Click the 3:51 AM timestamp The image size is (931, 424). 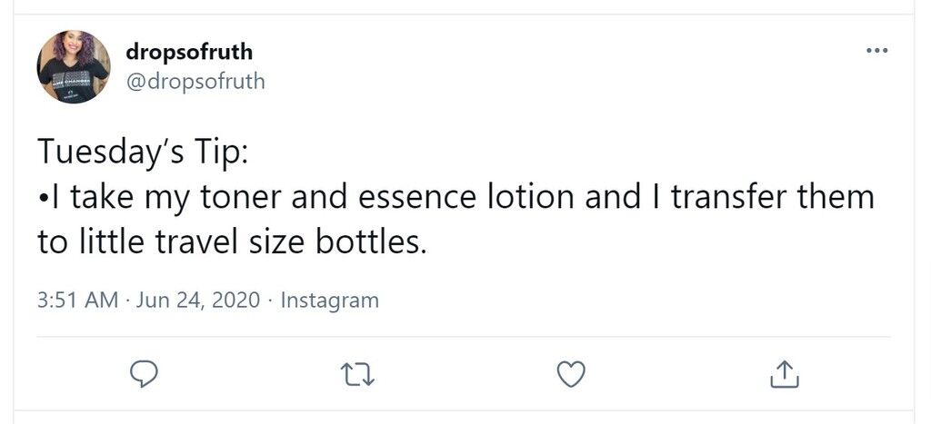coord(78,300)
